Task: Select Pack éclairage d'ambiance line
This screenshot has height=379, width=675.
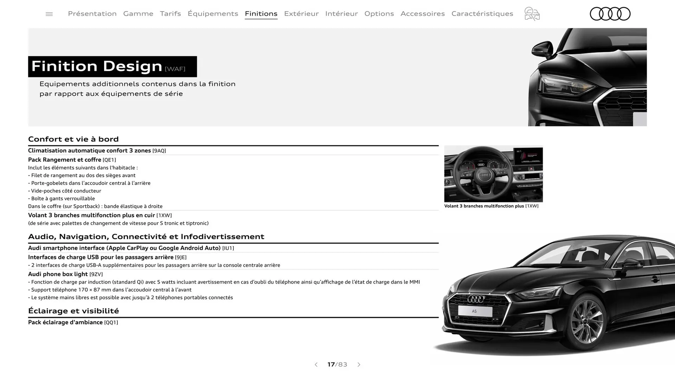Action: pyautogui.click(x=73, y=322)
